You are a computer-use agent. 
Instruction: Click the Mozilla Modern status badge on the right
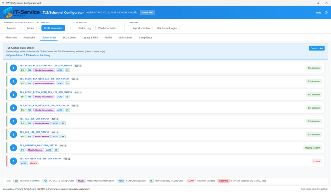point(313,148)
